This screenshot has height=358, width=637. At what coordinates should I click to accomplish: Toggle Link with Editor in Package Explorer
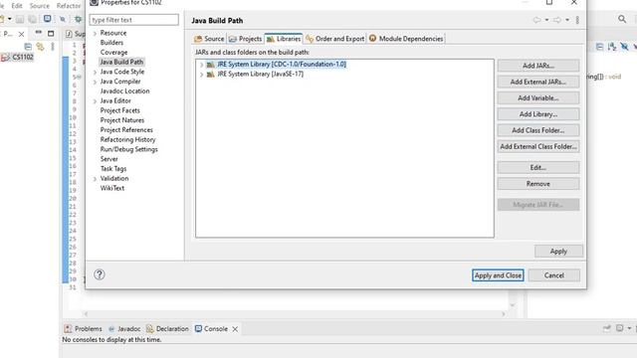[x=40, y=47]
